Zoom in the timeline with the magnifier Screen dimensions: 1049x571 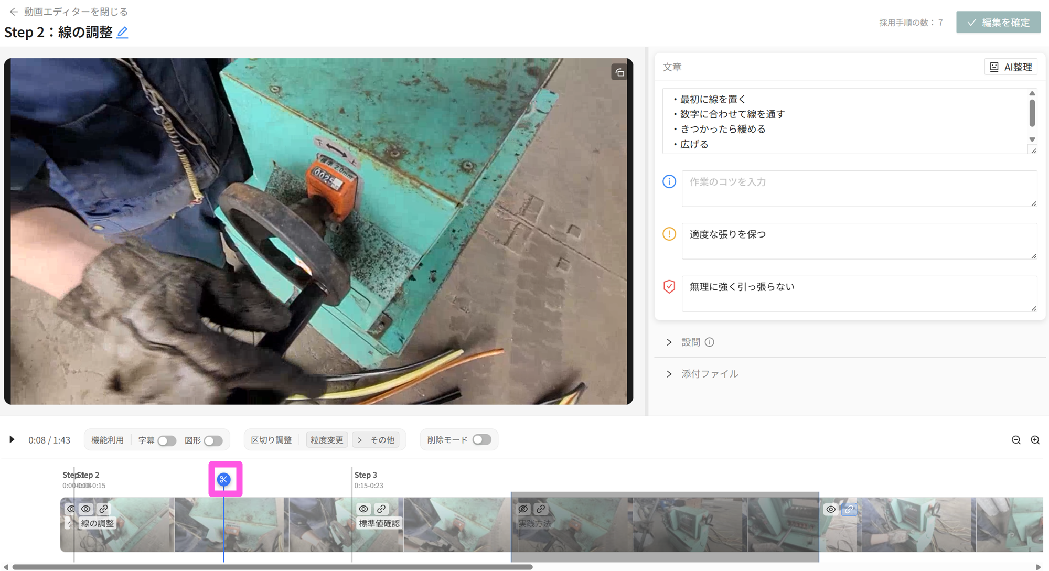pyautogui.click(x=1035, y=440)
